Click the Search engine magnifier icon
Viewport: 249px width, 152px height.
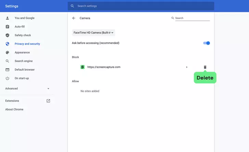pos(7,61)
